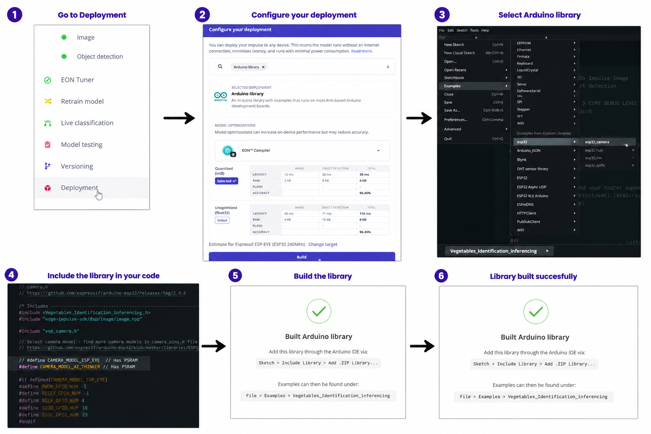Click the Retrain model shuffle icon
The image size is (651, 434).
tap(48, 101)
